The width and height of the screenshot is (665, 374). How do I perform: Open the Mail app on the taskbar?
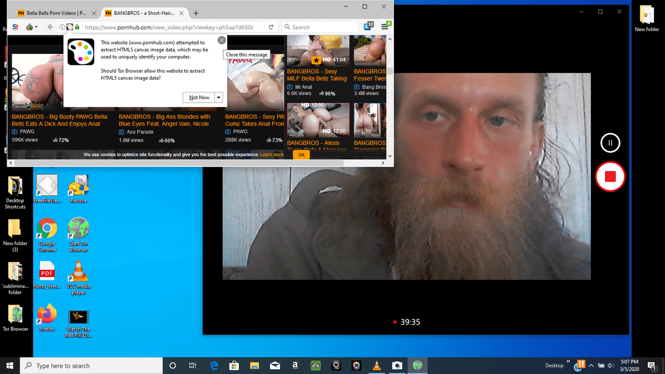tap(275, 366)
